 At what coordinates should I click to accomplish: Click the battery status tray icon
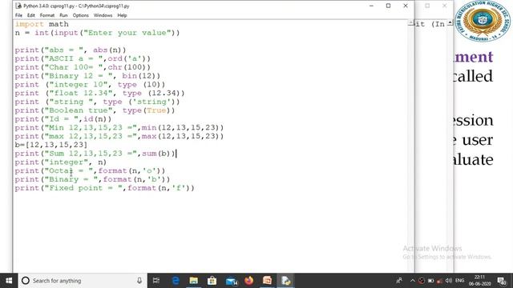pos(431,281)
